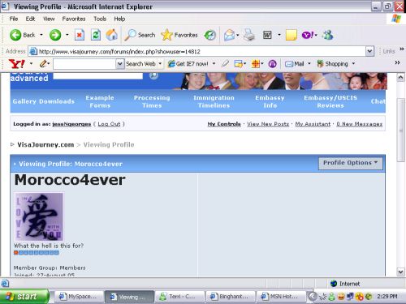The image size is (406, 304).
Task: Click the Edit with Word icon
Action: [267, 35]
